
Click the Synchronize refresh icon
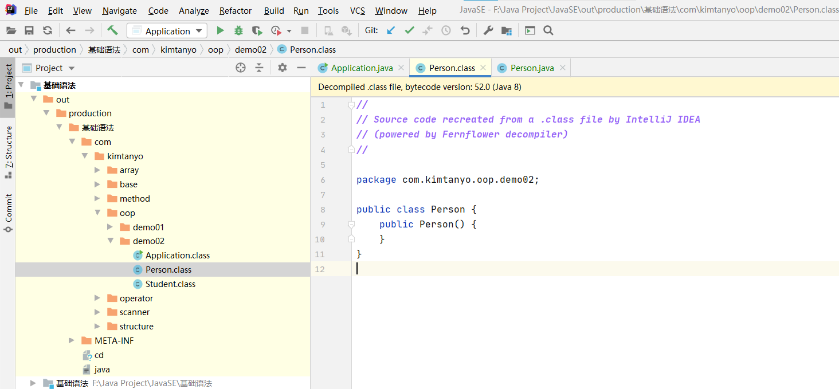click(48, 30)
